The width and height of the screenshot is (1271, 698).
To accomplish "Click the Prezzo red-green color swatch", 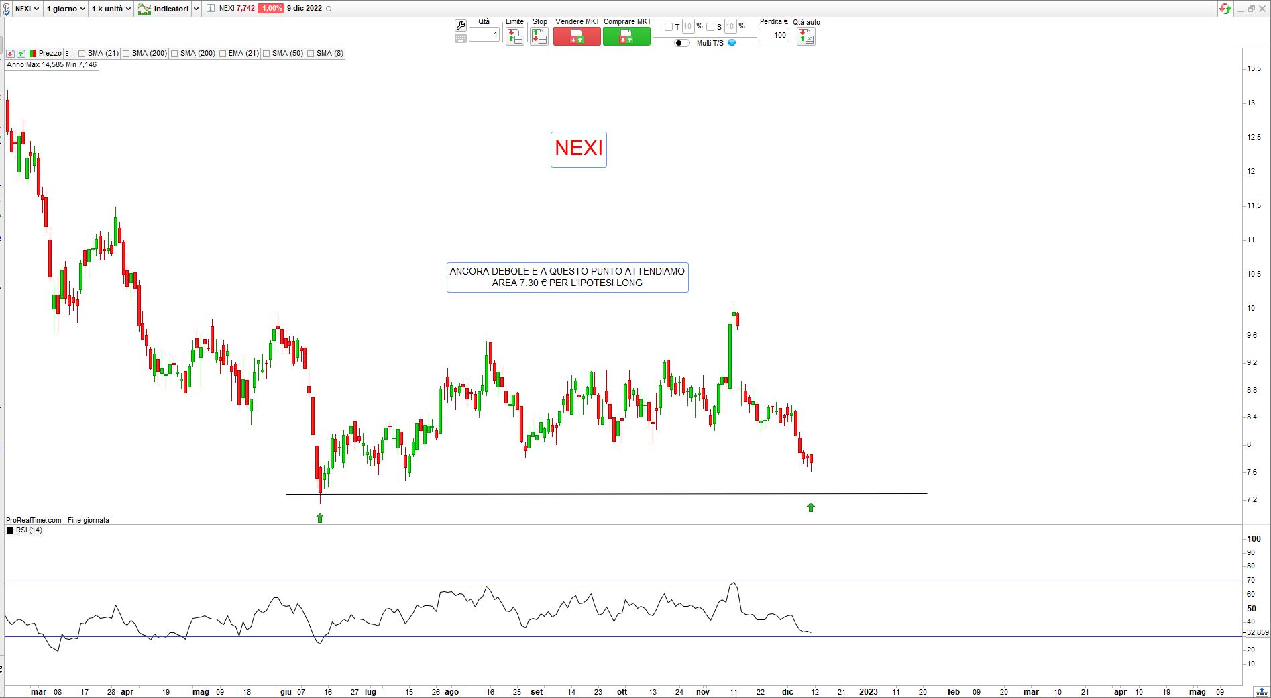I will (33, 54).
